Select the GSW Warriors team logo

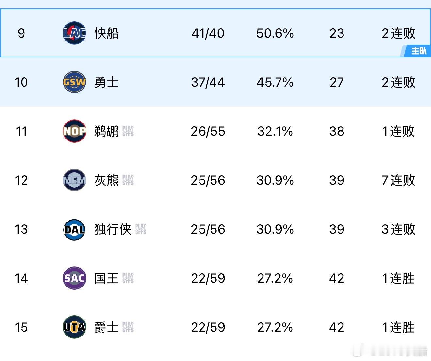(x=74, y=82)
